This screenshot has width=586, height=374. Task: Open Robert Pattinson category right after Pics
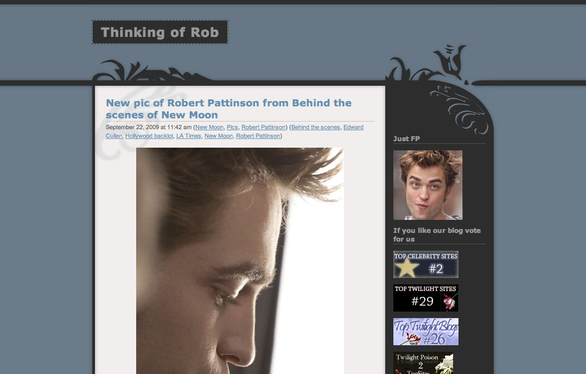[x=264, y=127]
